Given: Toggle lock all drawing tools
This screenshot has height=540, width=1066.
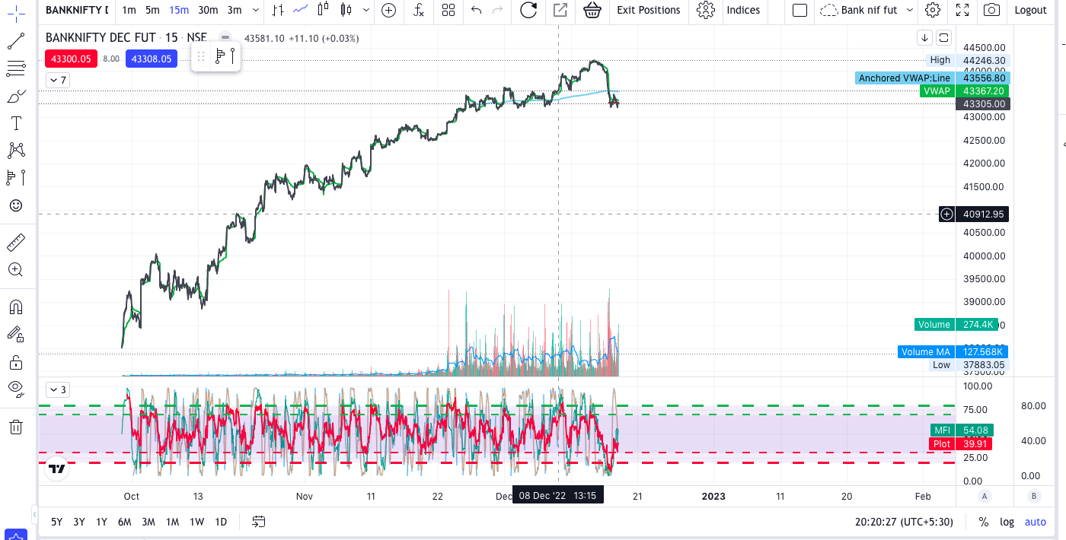Looking at the screenshot, I should click(x=16, y=361).
